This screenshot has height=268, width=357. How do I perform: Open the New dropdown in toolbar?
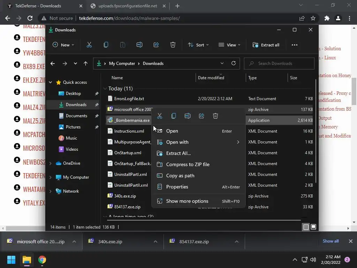coord(63,45)
